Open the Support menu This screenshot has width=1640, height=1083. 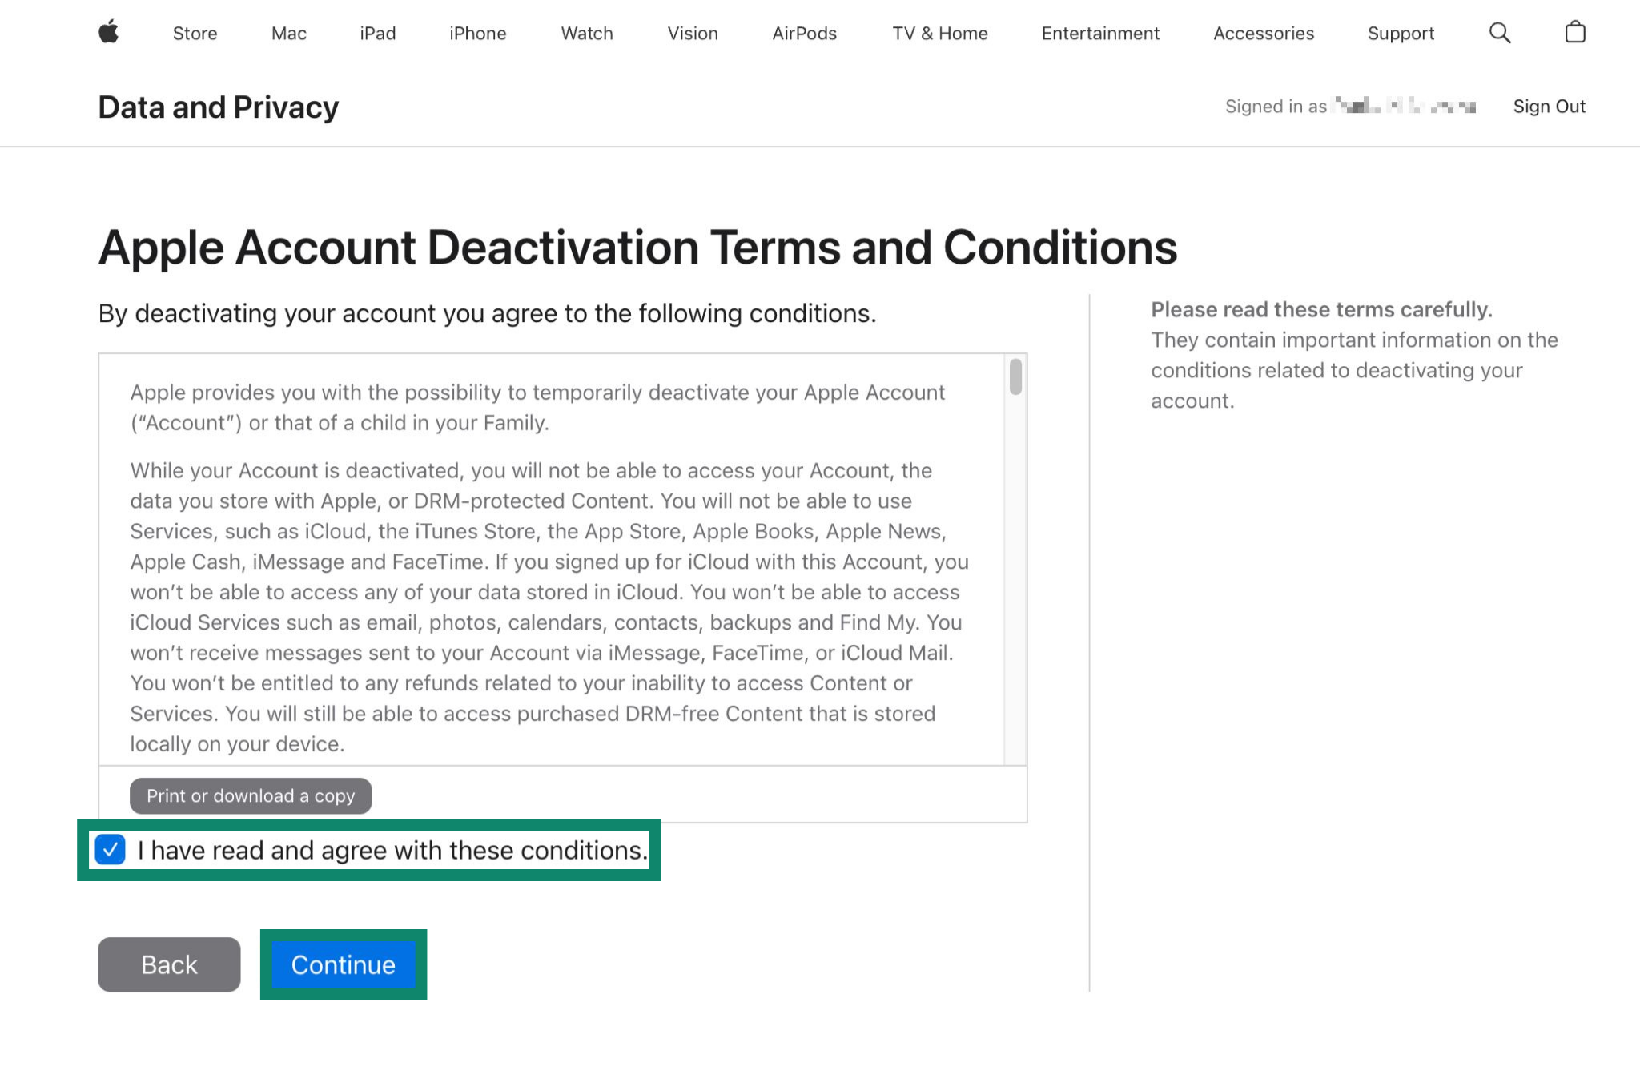pyautogui.click(x=1400, y=34)
